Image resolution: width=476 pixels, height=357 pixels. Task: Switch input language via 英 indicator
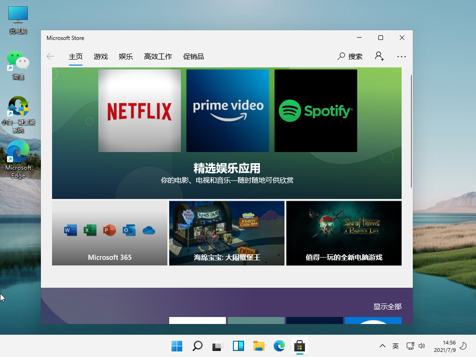[396, 346]
